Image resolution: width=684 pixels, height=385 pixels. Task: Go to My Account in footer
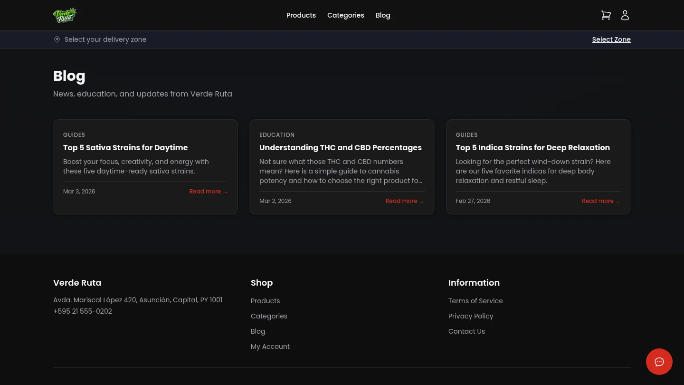270,346
